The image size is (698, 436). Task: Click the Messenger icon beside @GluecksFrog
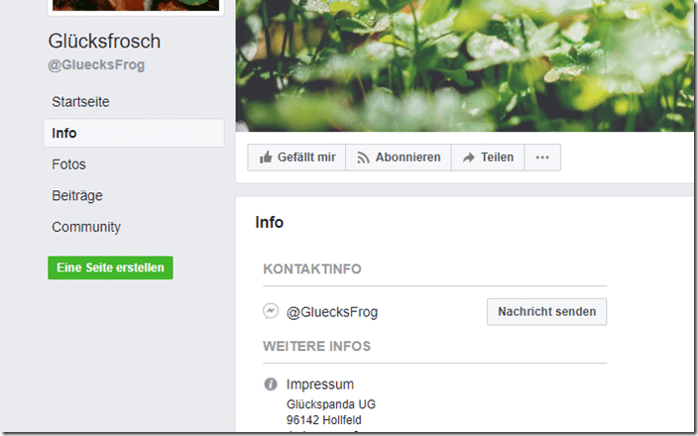(x=271, y=311)
